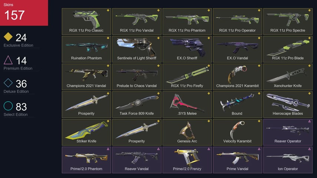Open the Ruination Phantom skin card
Screen dimensions: 317x178
coord(86,49)
